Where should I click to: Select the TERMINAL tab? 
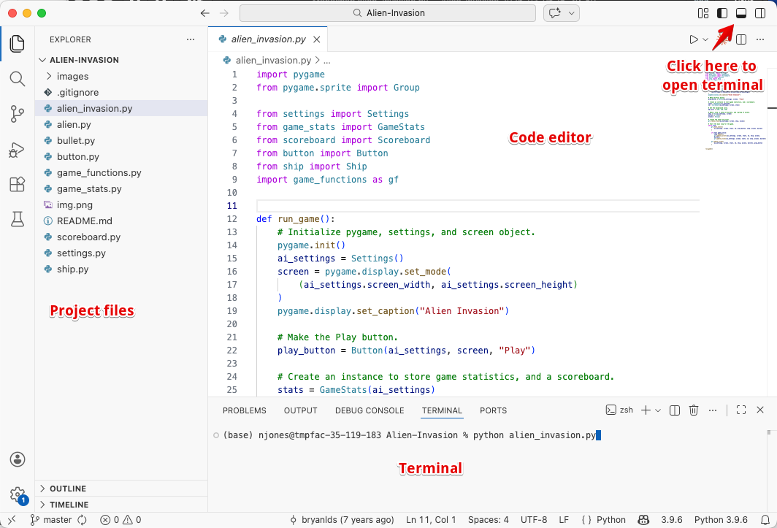pos(442,410)
